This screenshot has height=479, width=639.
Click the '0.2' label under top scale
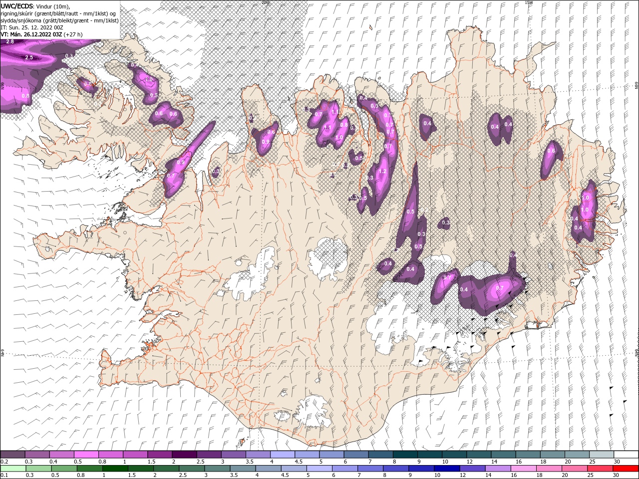(x=4, y=462)
